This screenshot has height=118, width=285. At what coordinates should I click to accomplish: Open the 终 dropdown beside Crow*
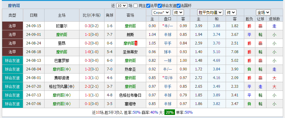pyautogui.click(x=178, y=13)
